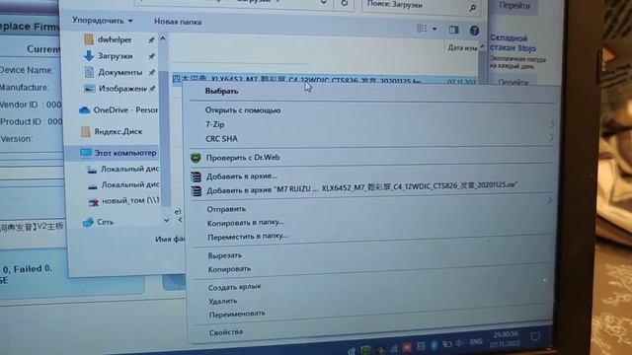Image resolution: width=632 pixels, height=355 pixels.
Task: Open the Открыть с помощью menu entry
Action: (243, 109)
